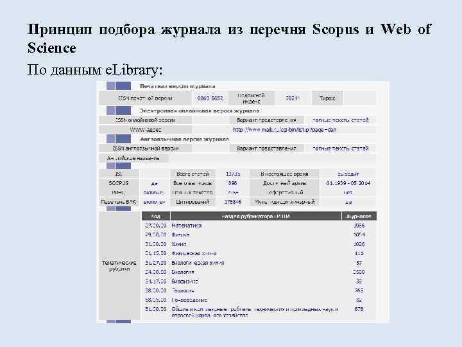Screen dimensions: 462x347
Task: Select the journal count 1056 for Математика
Action: pos(359,226)
